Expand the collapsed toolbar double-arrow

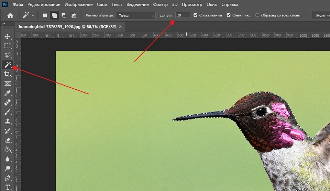[3, 24]
